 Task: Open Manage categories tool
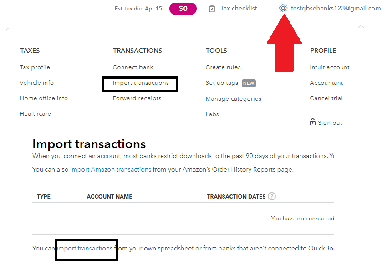point(233,99)
